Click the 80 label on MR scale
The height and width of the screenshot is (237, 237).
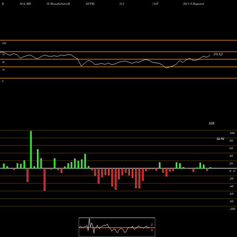[x=231, y=141]
